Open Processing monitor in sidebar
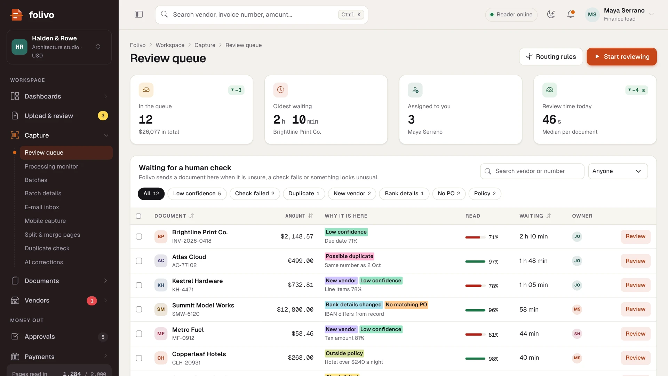The image size is (668, 376). pos(51,167)
